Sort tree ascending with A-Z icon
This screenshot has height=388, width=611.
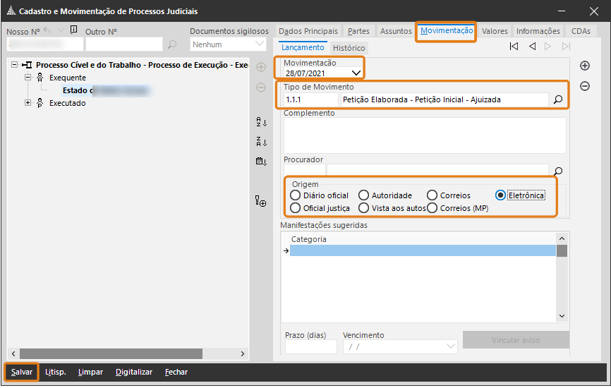[261, 122]
